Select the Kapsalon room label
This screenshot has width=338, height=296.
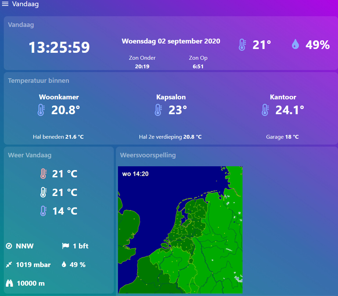(x=171, y=97)
